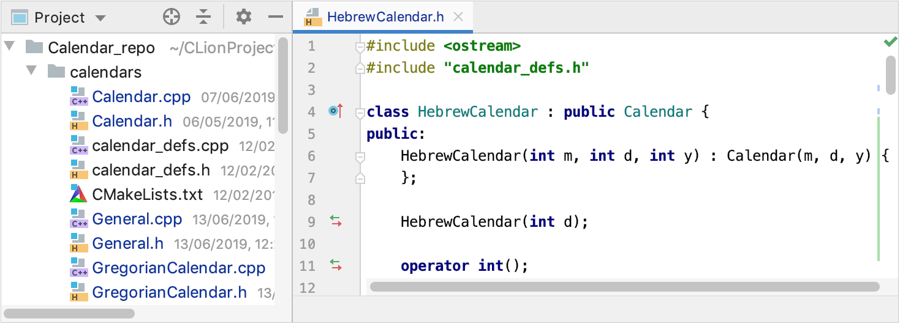Click the overridden-class gutter icon on line 4
This screenshot has width=900, height=324.
(x=335, y=111)
